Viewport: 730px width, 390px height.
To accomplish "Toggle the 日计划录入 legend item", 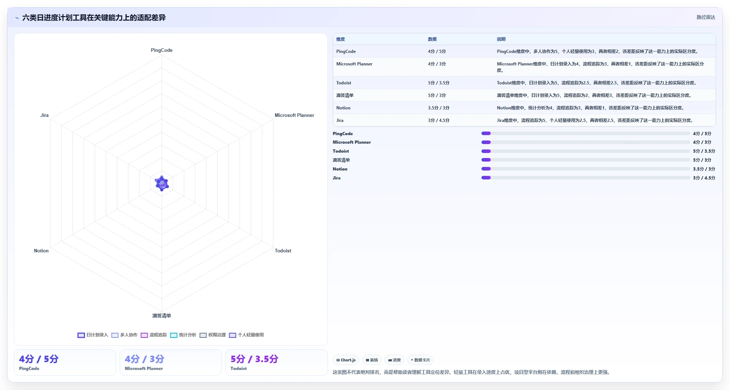I will tap(93, 335).
